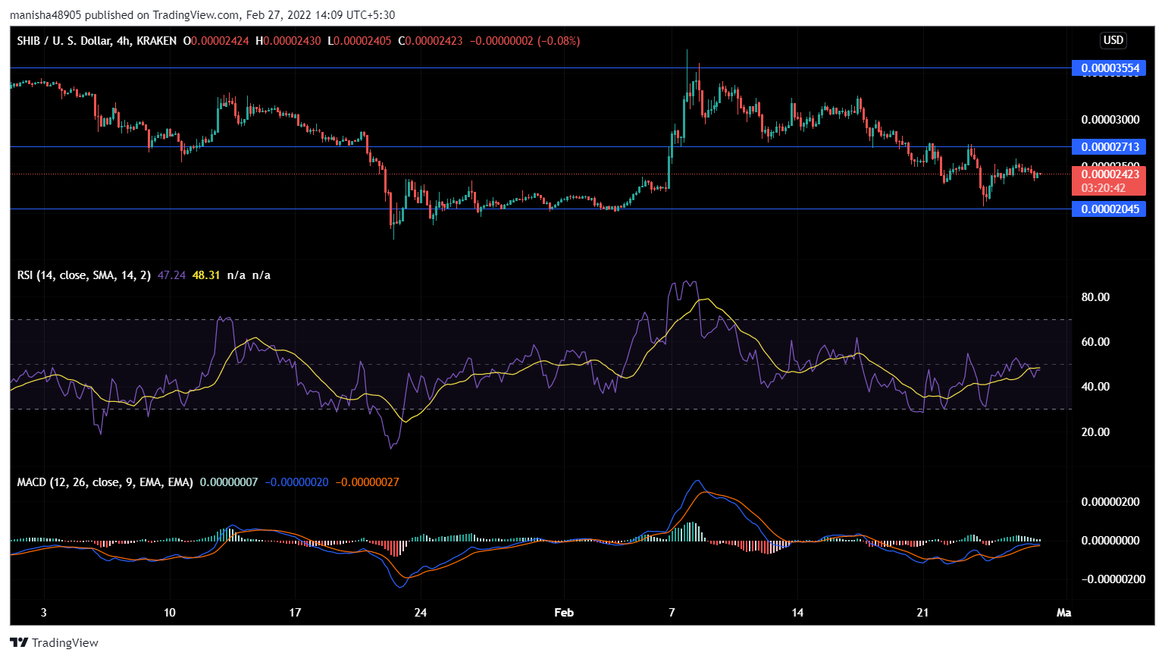The height and width of the screenshot is (659, 1165).
Task: Click the Feb label on the time axis
Action: tap(564, 613)
